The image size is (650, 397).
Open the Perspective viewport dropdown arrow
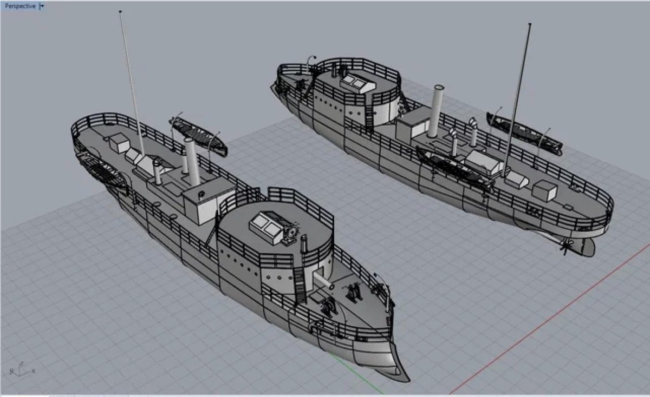pyautogui.click(x=42, y=6)
